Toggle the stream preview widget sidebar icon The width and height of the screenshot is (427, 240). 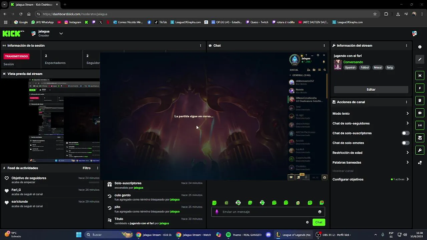tap(420, 75)
